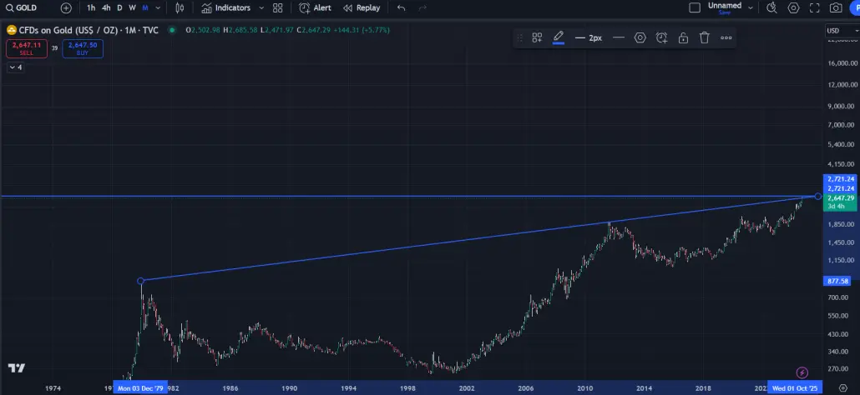Screen dimensions: 860x395
Task: Click the 16,000.00 price scale label
Action: [x=842, y=63]
